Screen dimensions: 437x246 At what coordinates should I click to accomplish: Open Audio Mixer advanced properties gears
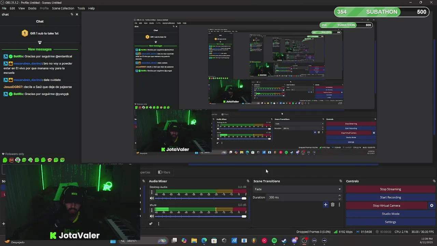[151, 224]
